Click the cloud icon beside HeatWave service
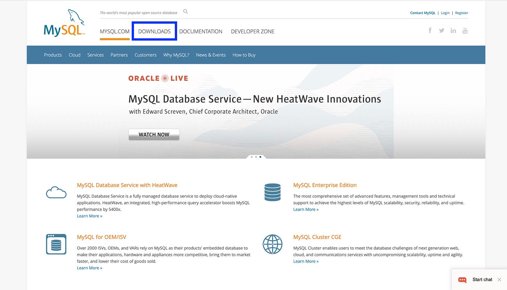This screenshot has height=290, width=507. coord(56,192)
